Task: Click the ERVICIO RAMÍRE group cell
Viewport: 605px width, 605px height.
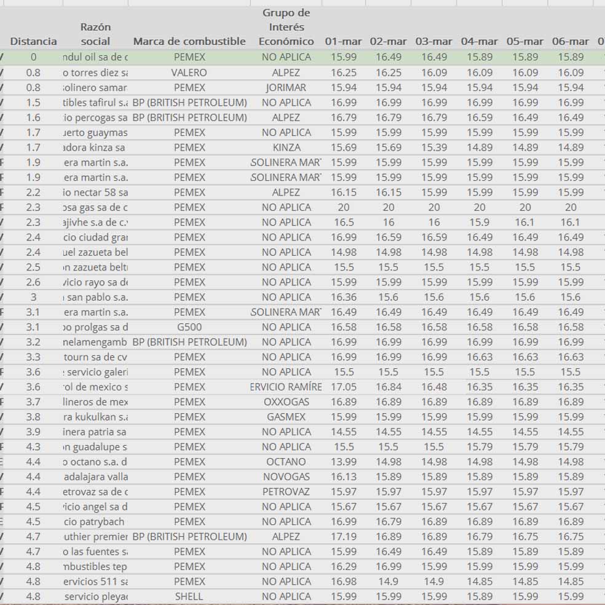Action: coord(287,387)
